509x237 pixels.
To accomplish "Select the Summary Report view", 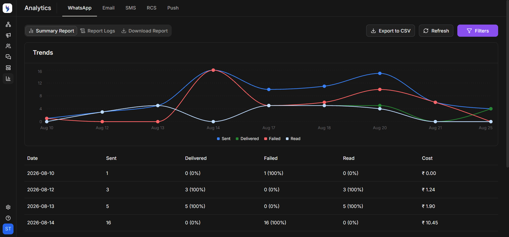I will (x=51, y=31).
